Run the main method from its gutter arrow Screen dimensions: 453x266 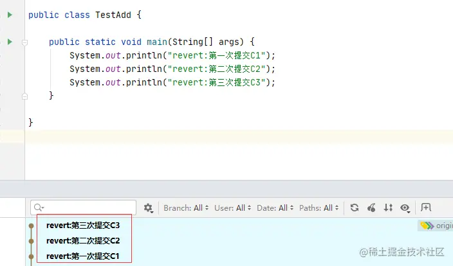click(10, 42)
